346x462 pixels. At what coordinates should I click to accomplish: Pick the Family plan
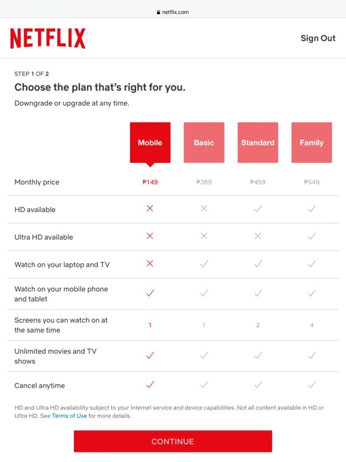point(311,143)
